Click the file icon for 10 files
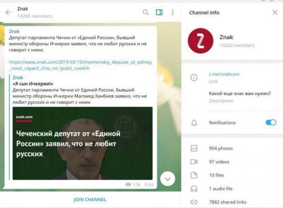This screenshot has width=283, height=208. [194, 175]
